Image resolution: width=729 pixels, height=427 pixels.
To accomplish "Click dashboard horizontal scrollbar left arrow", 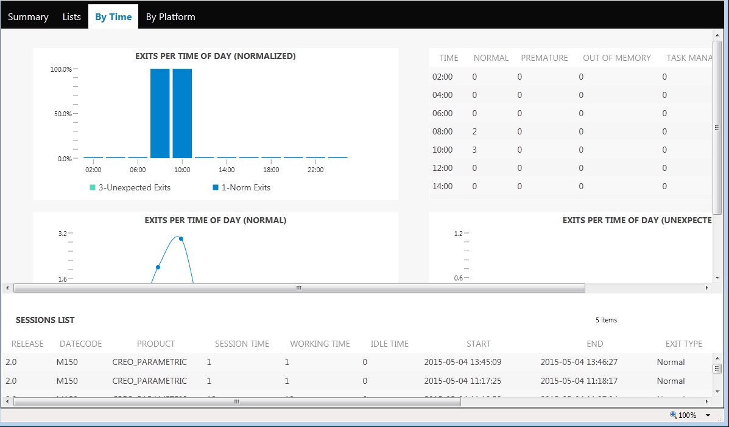I will click(7, 288).
